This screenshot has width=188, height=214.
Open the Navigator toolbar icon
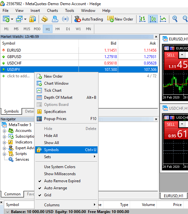coord(45,19)
